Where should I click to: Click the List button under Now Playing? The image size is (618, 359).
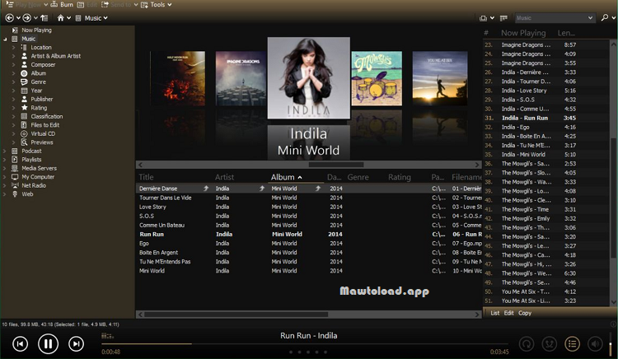click(x=495, y=313)
